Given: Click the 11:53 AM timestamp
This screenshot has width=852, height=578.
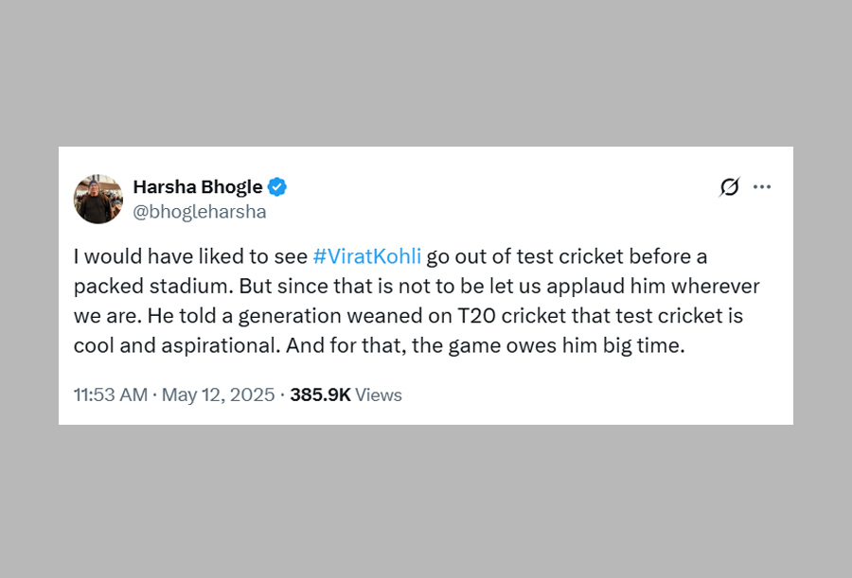Looking at the screenshot, I should pos(110,395).
